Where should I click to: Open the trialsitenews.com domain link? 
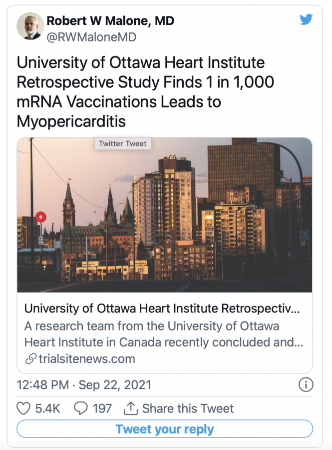(86, 359)
